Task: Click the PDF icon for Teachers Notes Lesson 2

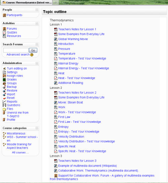Action: pos(56,93)
